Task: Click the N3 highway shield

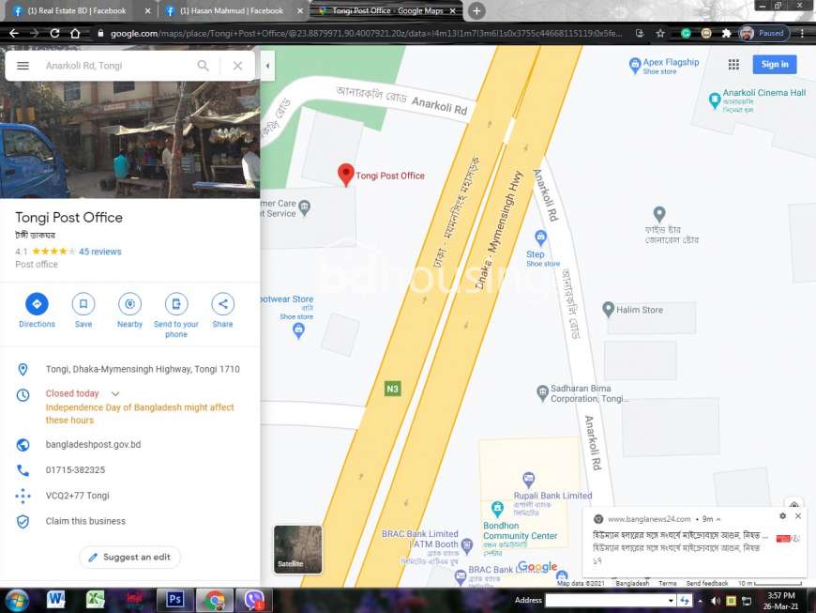Action: pyautogui.click(x=392, y=389)
